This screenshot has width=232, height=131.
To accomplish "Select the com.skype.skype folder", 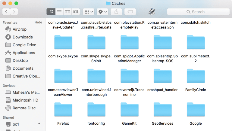I will coord(63,42).
